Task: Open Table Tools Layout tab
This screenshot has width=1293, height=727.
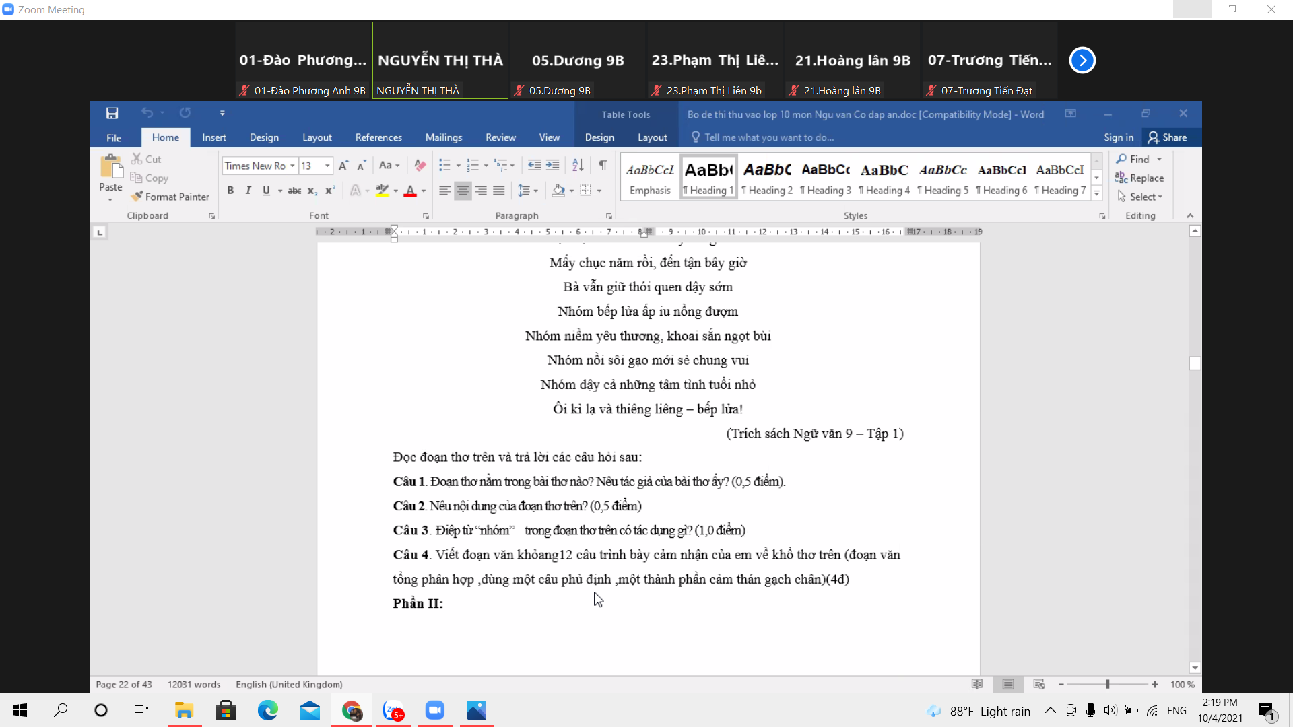Action: click(x=653, y=137)
